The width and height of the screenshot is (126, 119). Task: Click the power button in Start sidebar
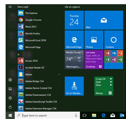point(10,107)
